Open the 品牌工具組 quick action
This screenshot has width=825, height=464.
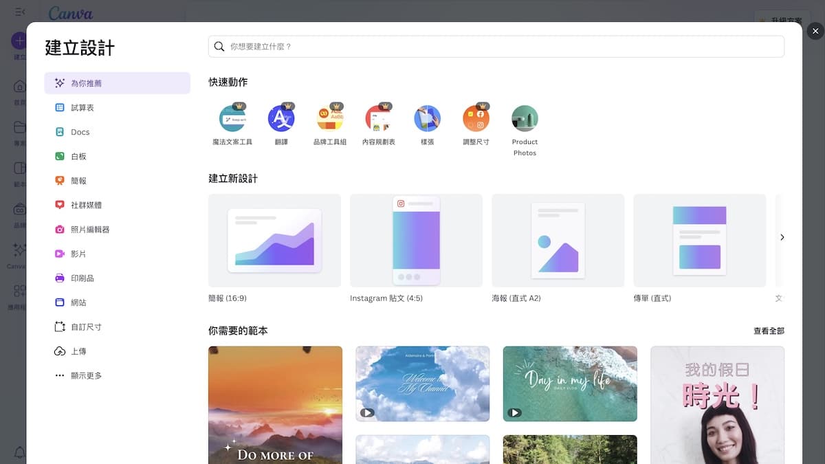(x=330, y=124)
